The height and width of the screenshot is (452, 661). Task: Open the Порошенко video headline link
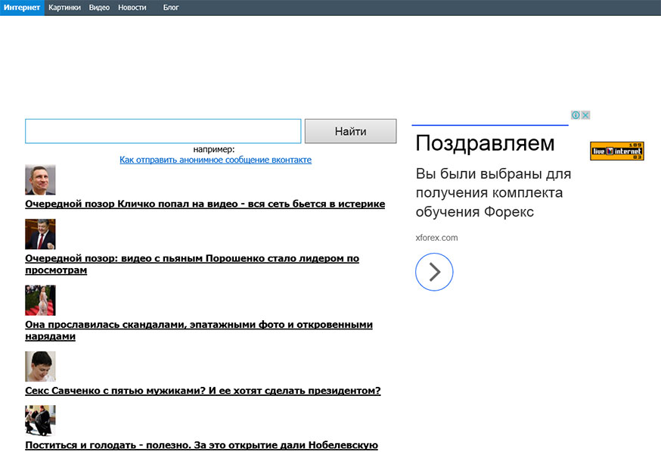click(192, 258)
